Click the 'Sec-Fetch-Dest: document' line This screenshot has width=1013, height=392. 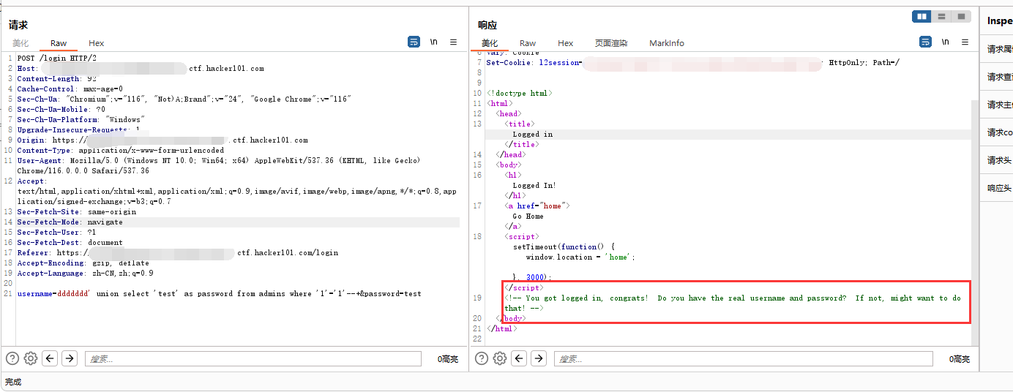(70, 242)
